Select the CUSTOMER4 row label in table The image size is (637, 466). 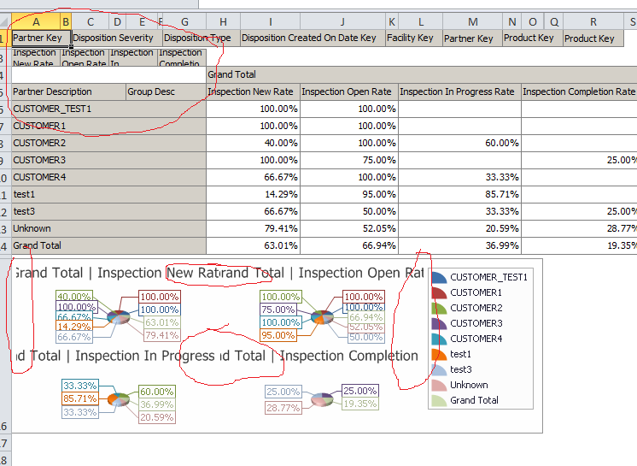tap(108, 177)
